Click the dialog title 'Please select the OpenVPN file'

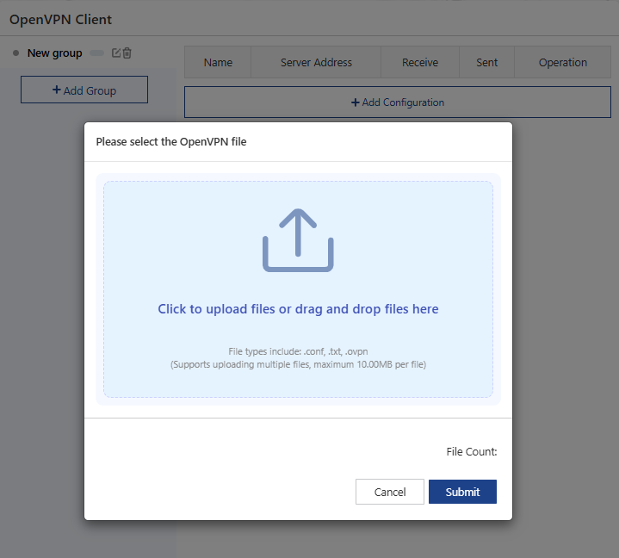(x=170, y=142)
